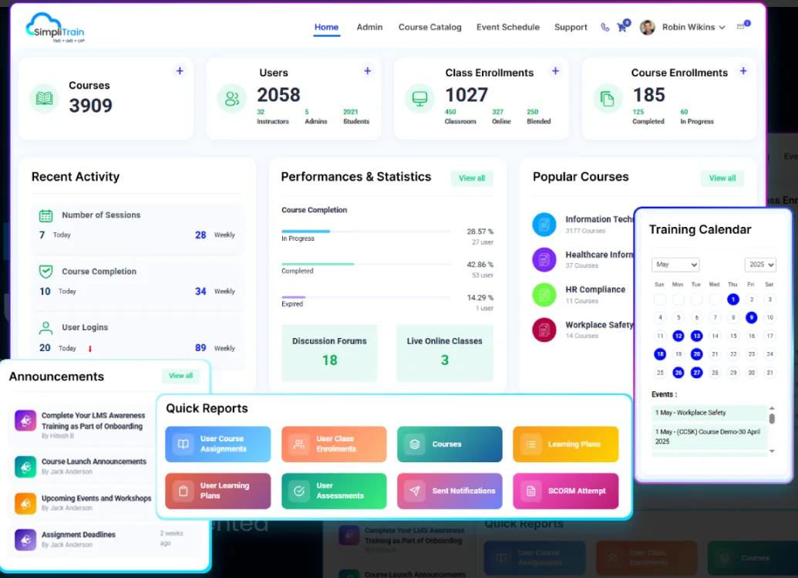The image size is (798, 578).
Task: Click the plus icon on Courses card
Action: click(179, 70)
